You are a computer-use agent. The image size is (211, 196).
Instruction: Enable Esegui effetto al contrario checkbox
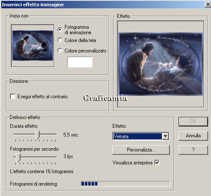12,96
